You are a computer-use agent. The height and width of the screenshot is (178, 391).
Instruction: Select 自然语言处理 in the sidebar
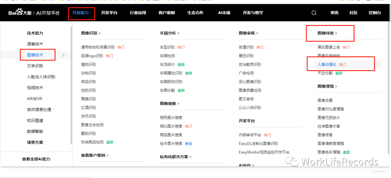pos(39,110)
